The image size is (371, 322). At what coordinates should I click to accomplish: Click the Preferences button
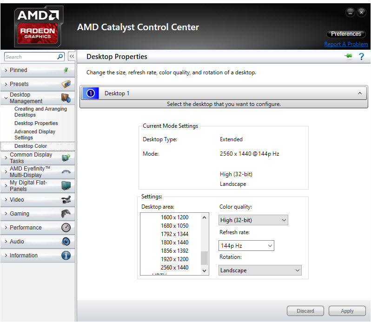tap(346, 34)
